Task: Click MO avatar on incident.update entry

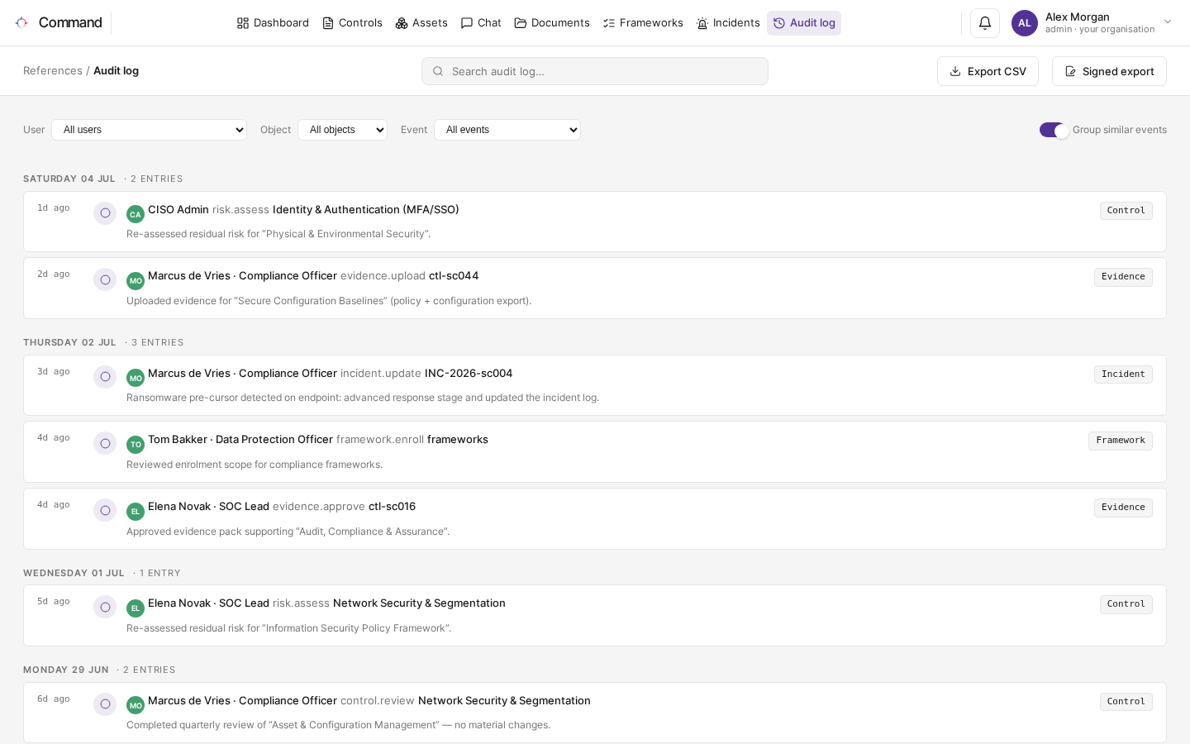Action: [x=136, y=378]
